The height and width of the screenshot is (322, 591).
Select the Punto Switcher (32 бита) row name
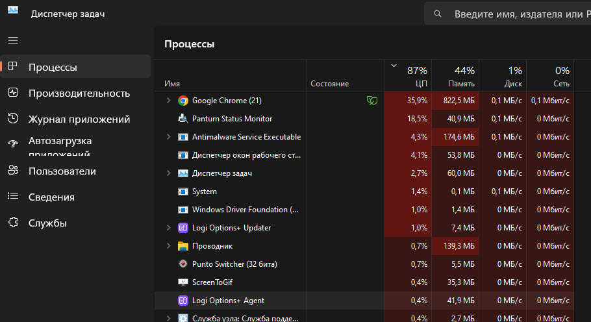point(234,264)
